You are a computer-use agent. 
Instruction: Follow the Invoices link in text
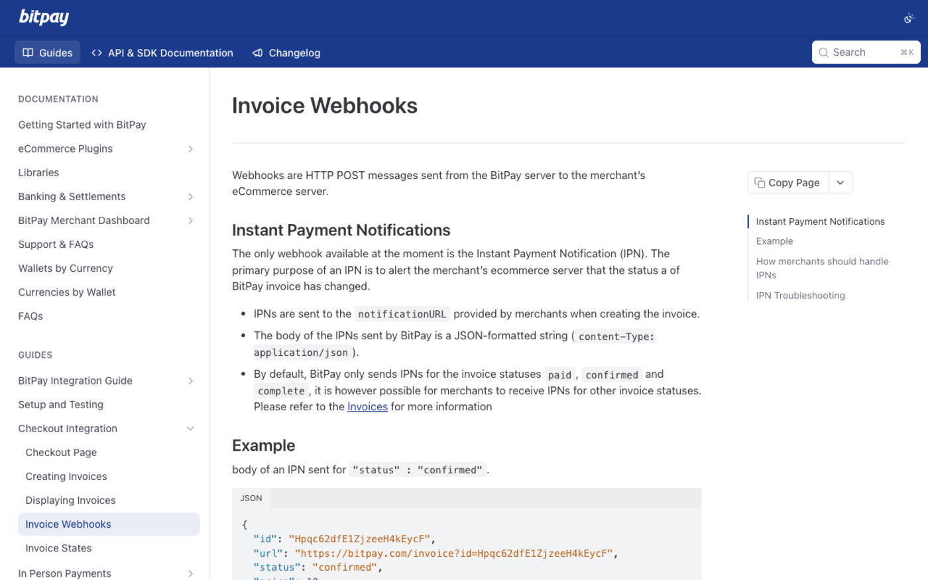[x=367, y=406]
